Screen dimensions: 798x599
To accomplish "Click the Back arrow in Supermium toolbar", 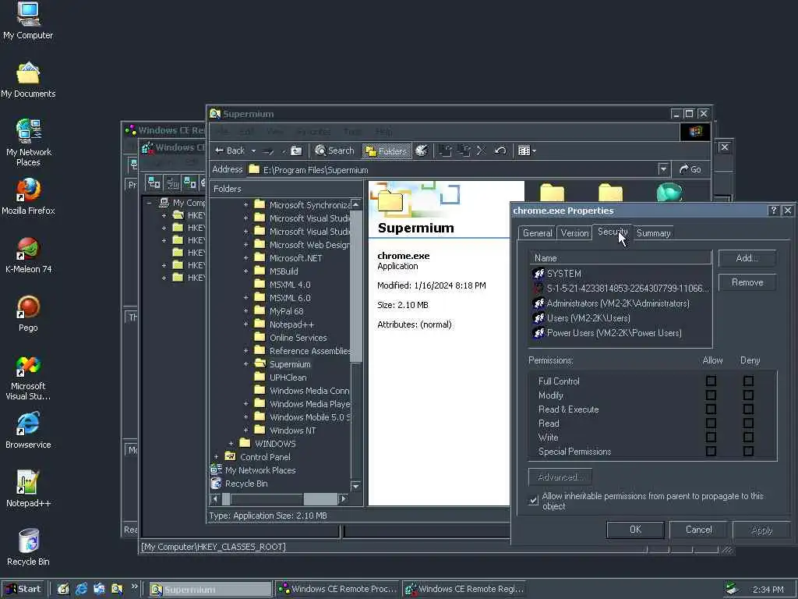I will tap(230, 151).
